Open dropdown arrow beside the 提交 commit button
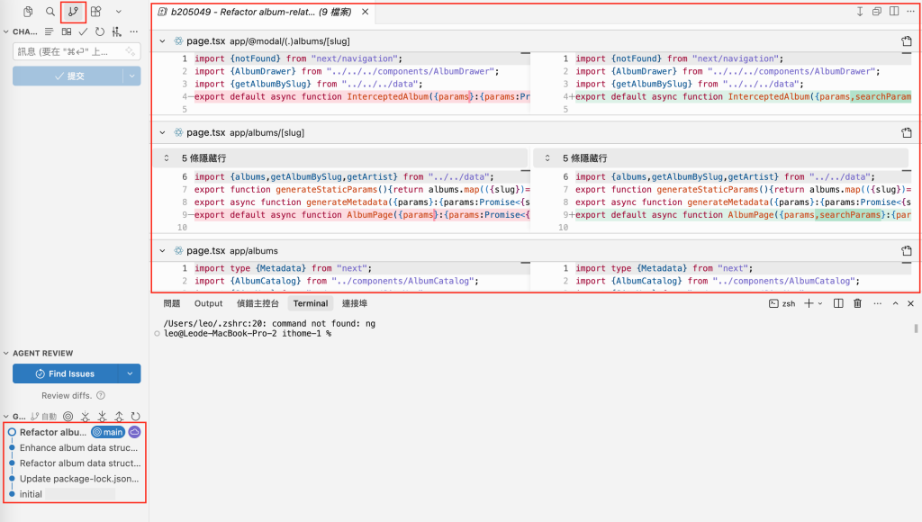This screenshot has height=522, width=922. [131, 76]
